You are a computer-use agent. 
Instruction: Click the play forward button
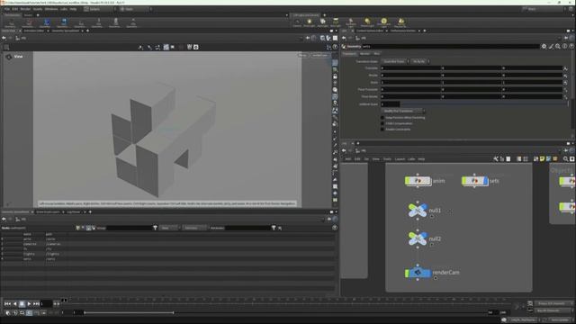pyautogui.click(x=29, y=304)
